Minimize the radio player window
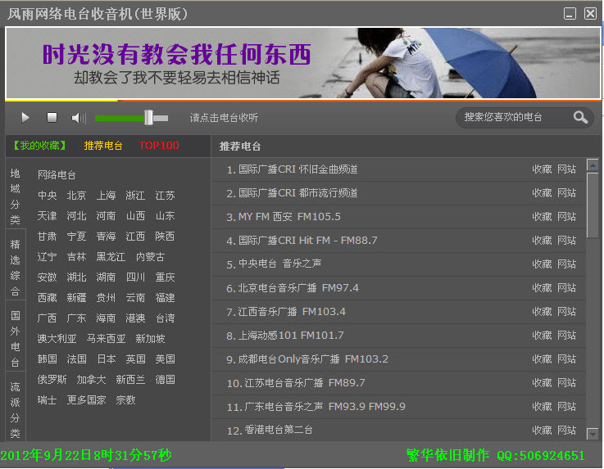Screen dimensions: 604x469 tap(570, 14)
